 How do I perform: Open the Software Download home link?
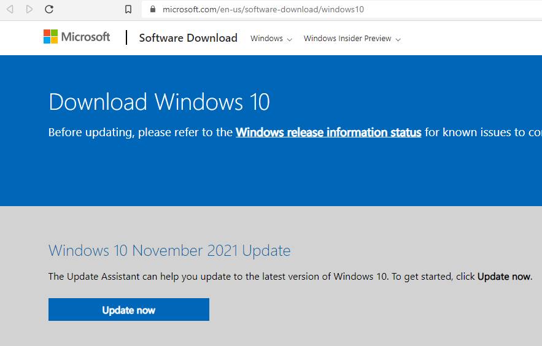tap(188, 37)
